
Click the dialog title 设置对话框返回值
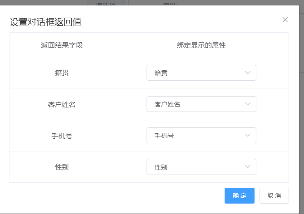click(46, 21)
